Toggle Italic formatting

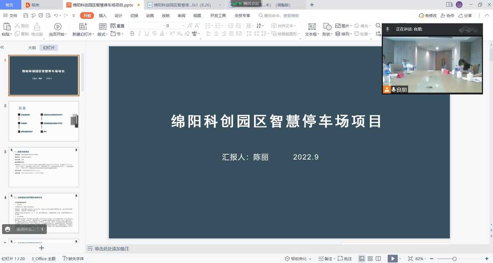click(140, 34)
